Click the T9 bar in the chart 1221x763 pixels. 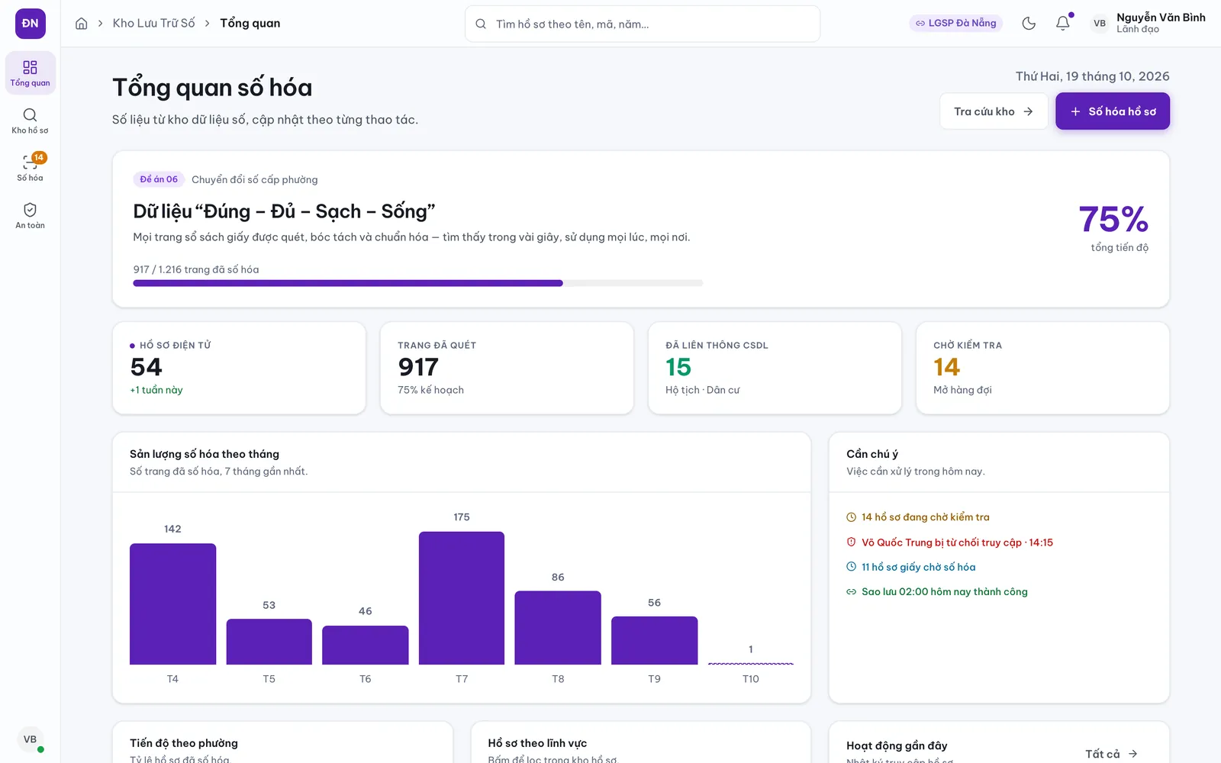tap(655, 640)
